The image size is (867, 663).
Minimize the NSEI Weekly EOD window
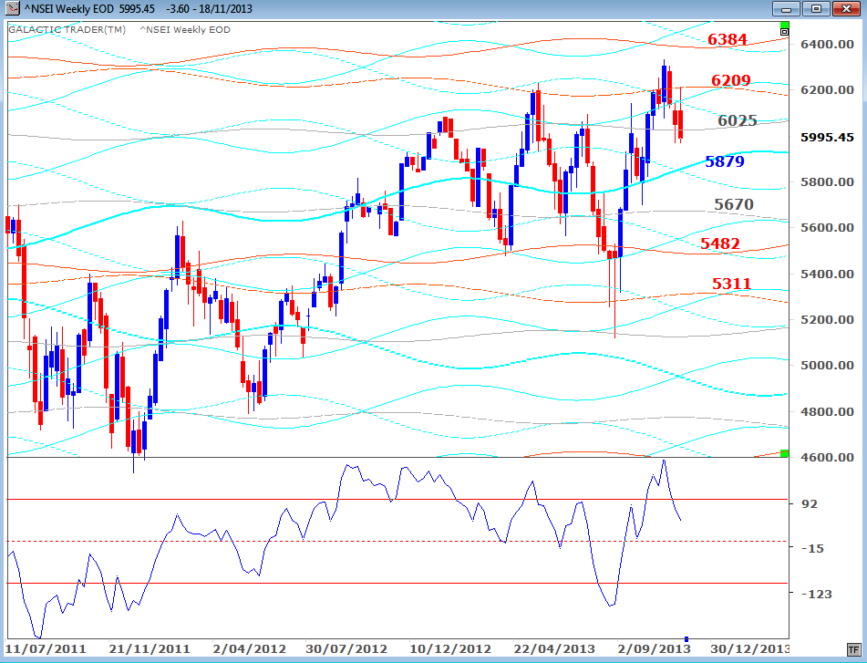tap(786, 9)
